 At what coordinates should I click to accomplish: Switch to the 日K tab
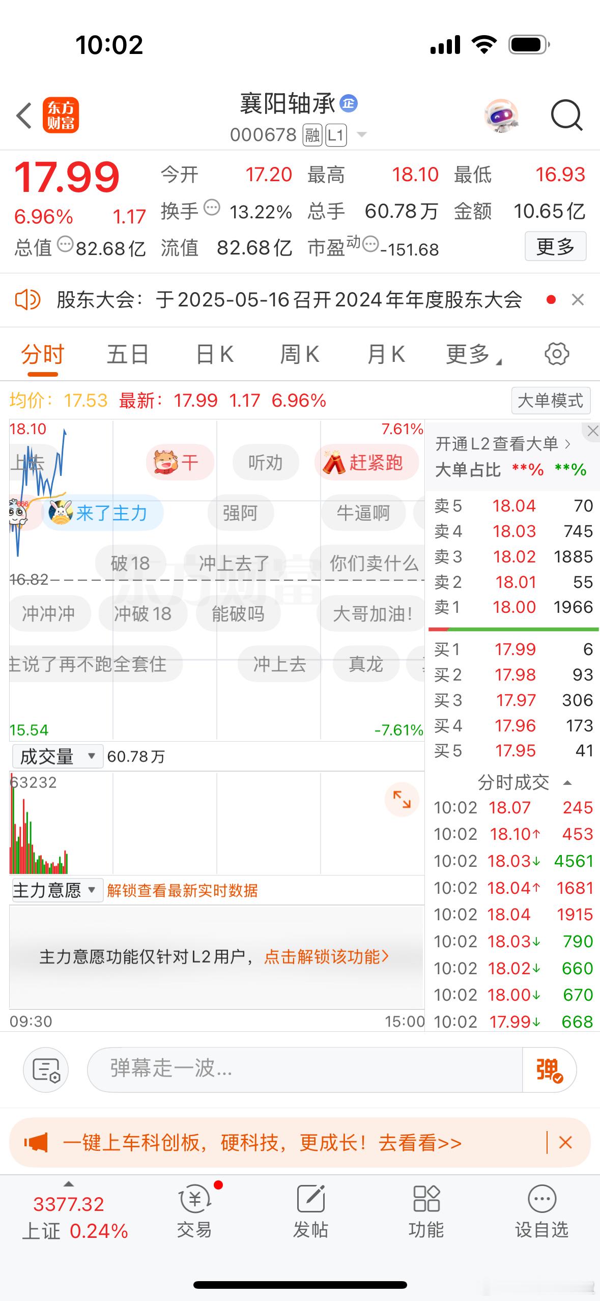[x=215, y=354]
